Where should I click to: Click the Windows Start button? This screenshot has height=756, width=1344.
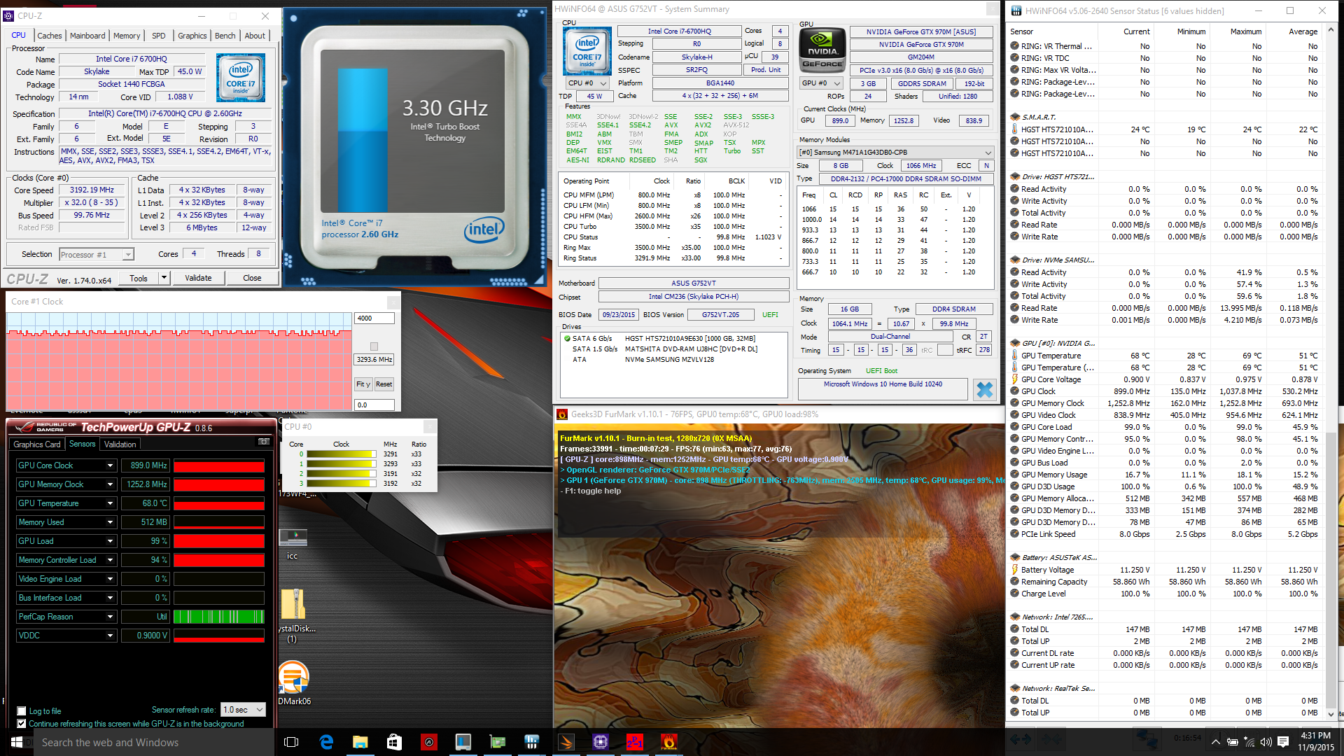click(x=17, y=742)
